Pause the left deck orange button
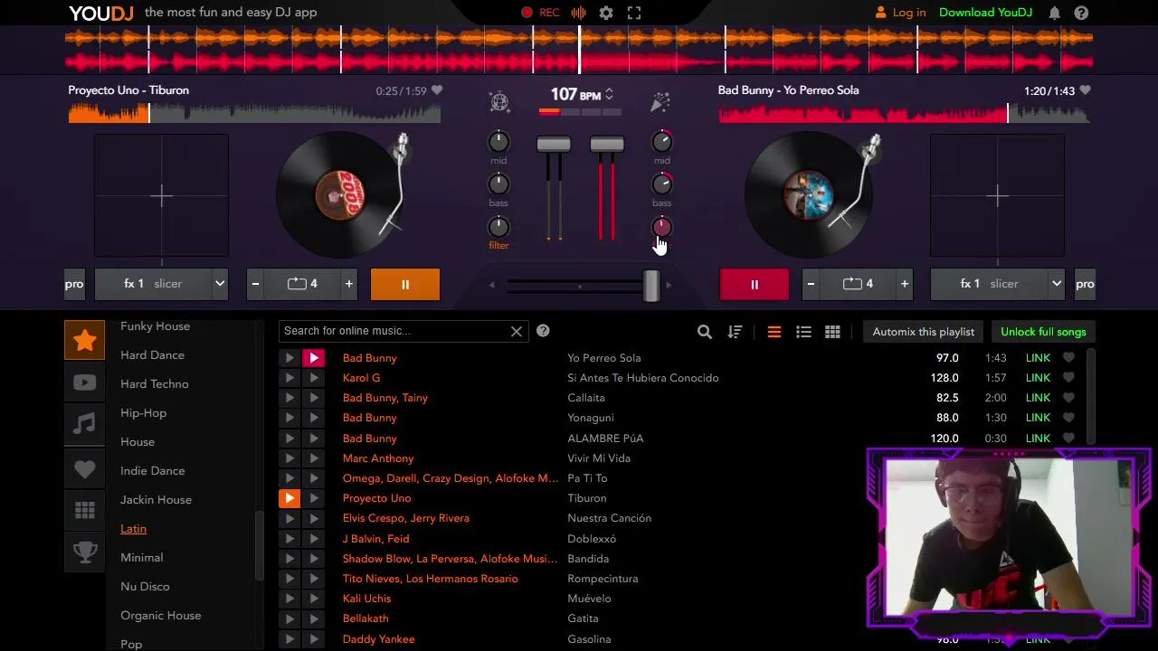This screenshot has height=651, width=1158. tap(405, 284)
